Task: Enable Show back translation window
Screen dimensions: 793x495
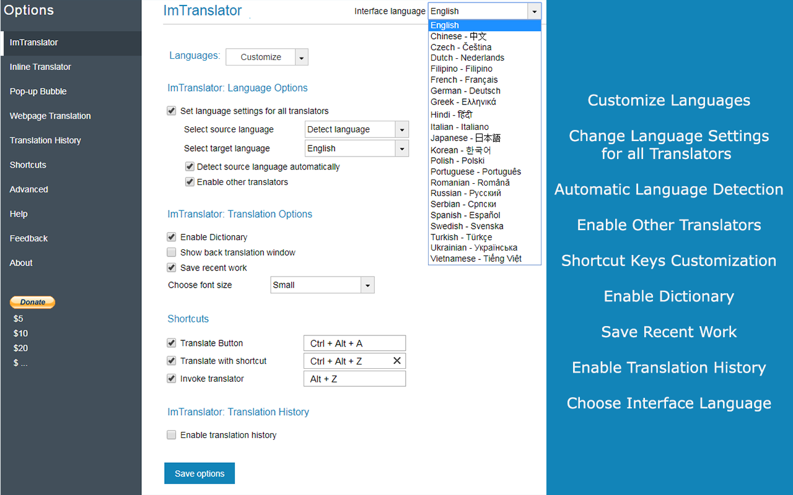Action: tap(172, 252)
